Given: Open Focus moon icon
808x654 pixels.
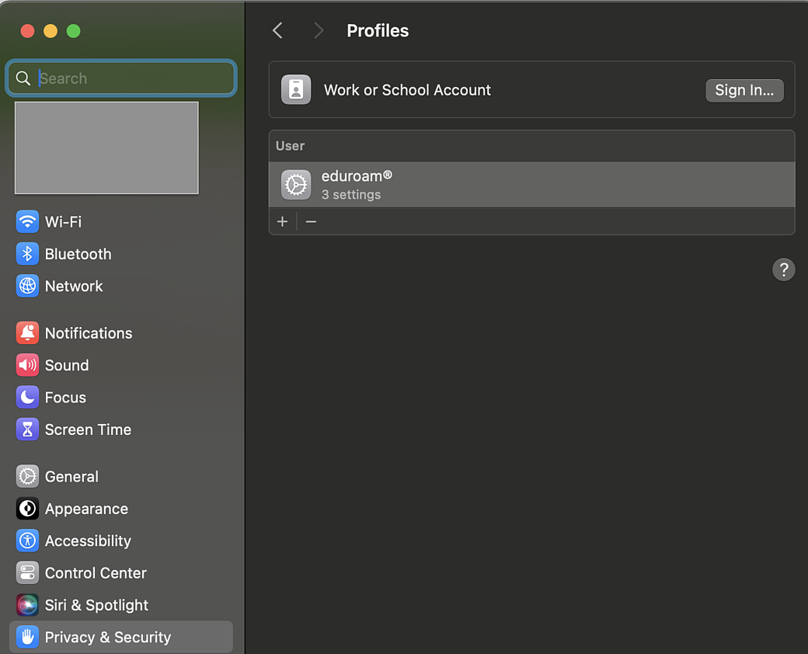Looking at the screenshot, I should pyautogui.click(x=27, y=398).
